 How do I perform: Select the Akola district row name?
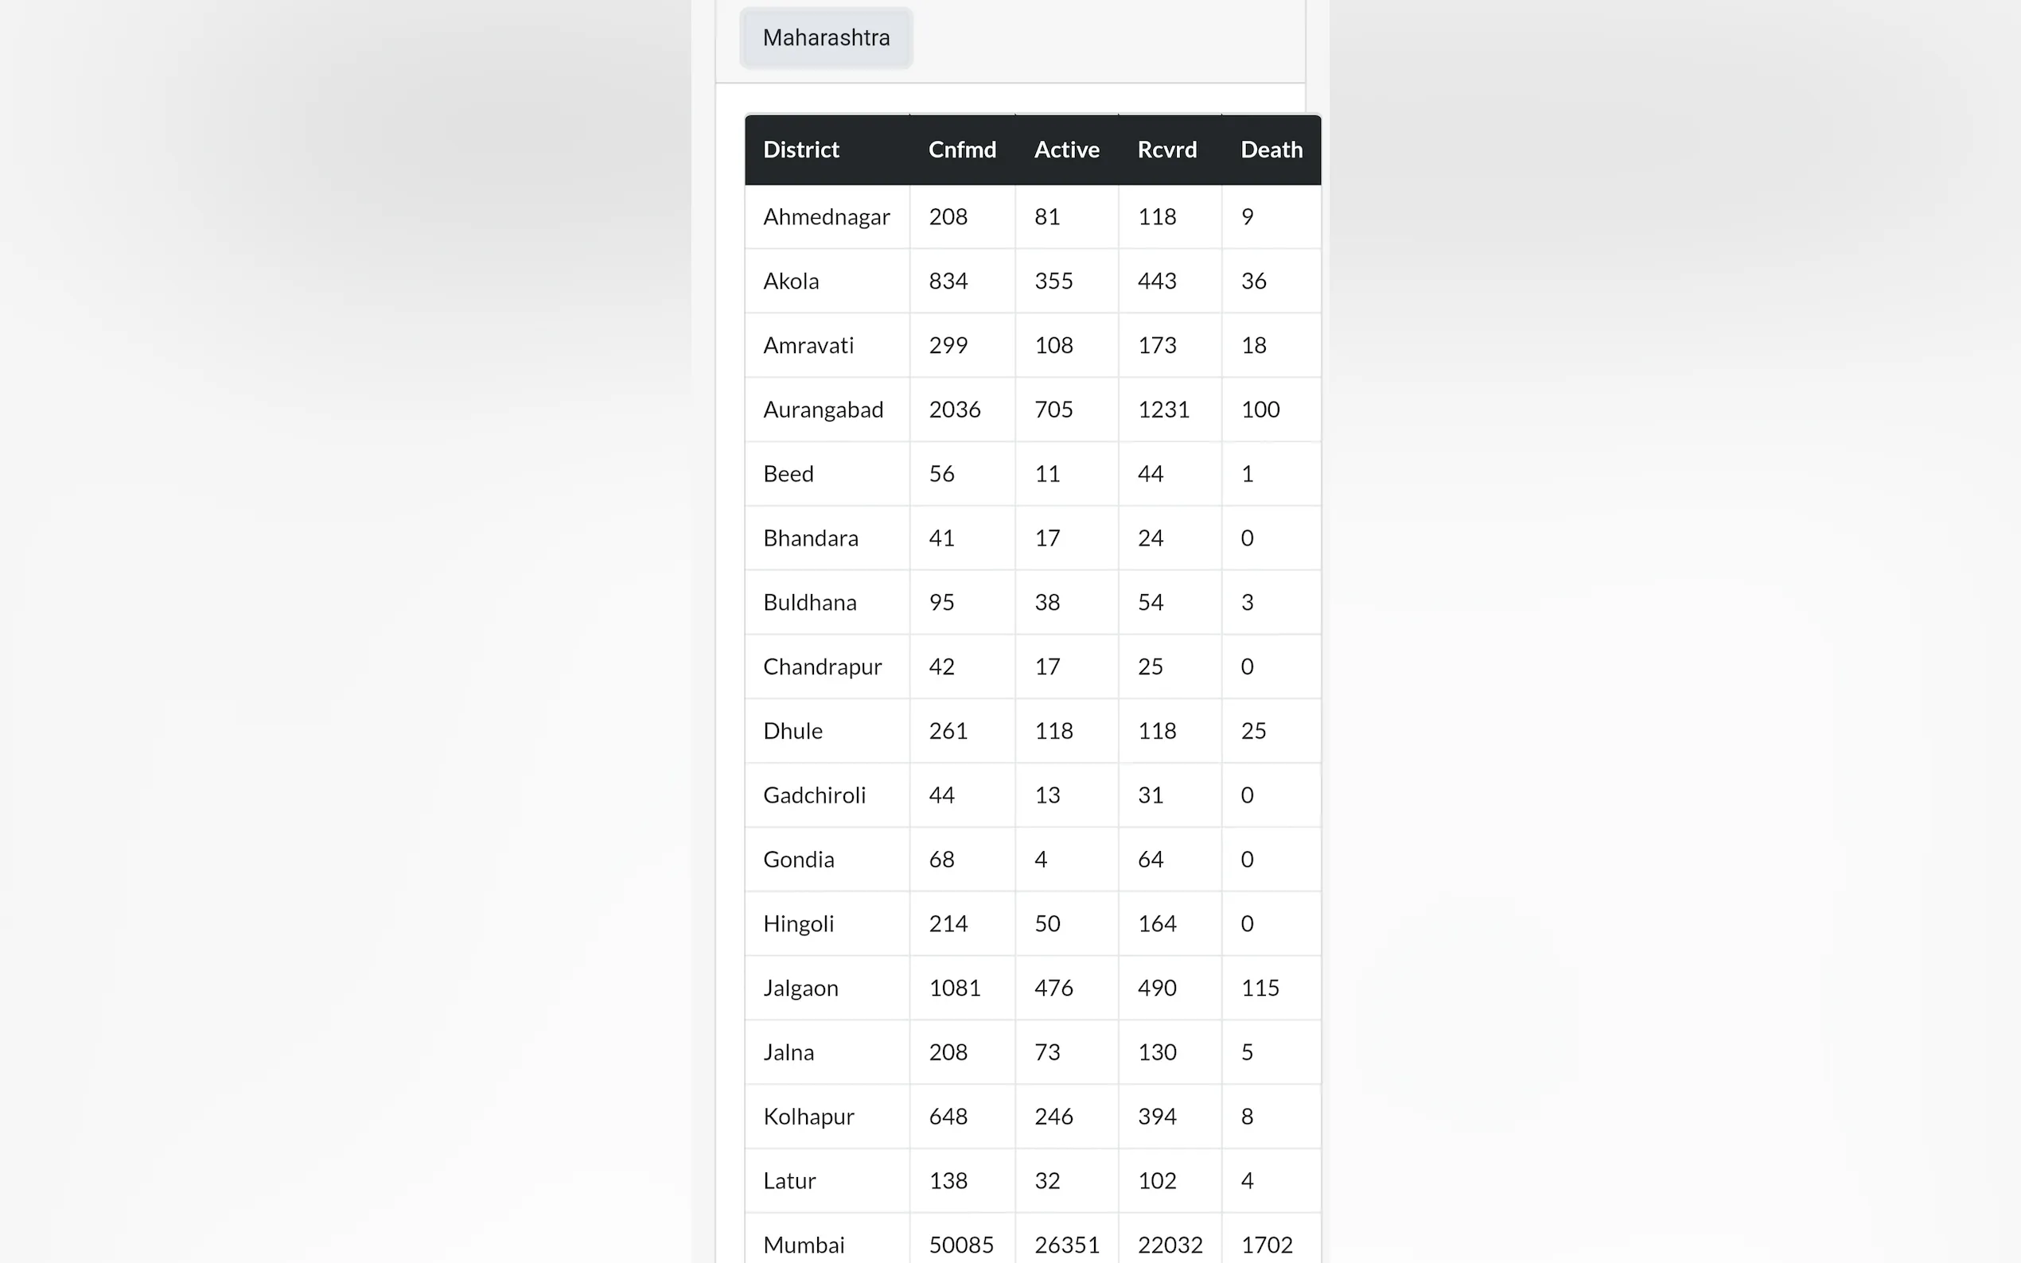click(x=790, y=282)
